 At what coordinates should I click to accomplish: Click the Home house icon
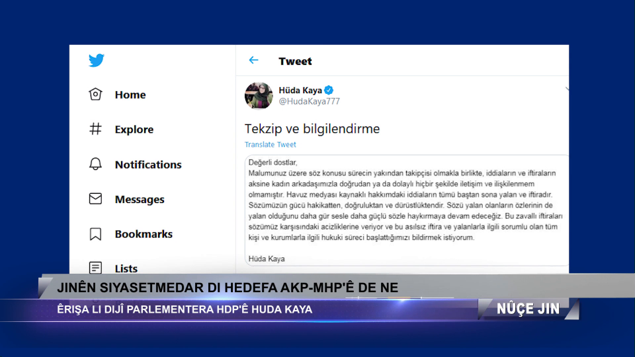coord(95,95)
